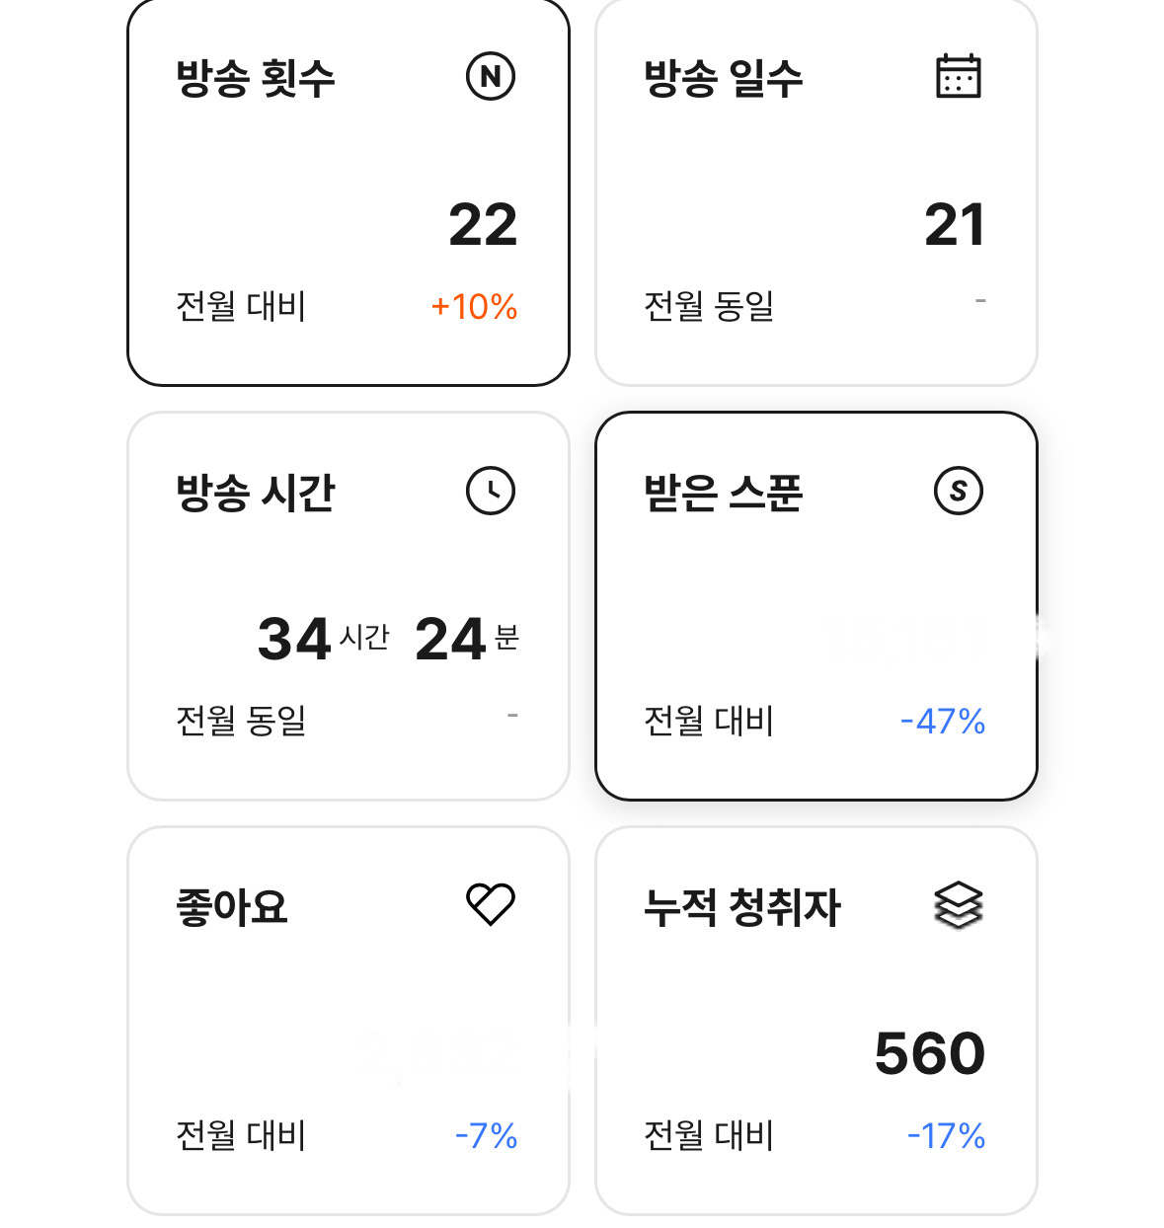The width and height of the screenshot is (1164, 1228).
Task: Click the broadcast count number 22
Action: (483, 225)
